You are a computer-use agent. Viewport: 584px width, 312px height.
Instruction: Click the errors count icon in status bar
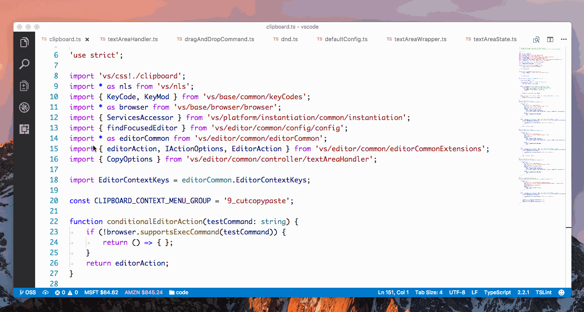(x=59, y=292)
